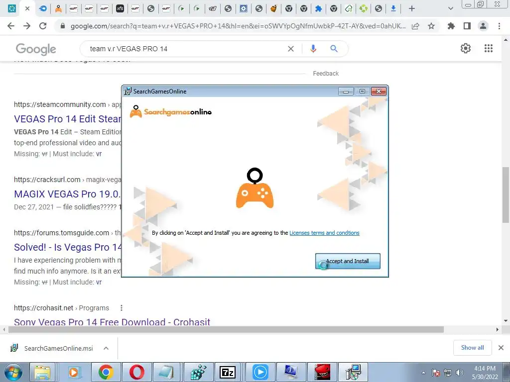Open the Chrome extensions puzzle menu
The height and width of the screenshot is (382, 510).
point(451,26)
